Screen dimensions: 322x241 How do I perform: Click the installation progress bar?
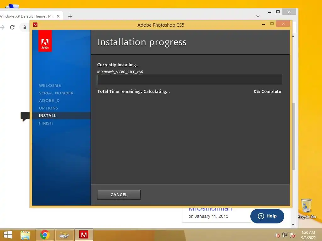click(190, 80)
